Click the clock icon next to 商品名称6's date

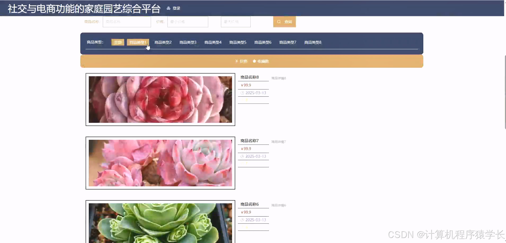point(243,220)
